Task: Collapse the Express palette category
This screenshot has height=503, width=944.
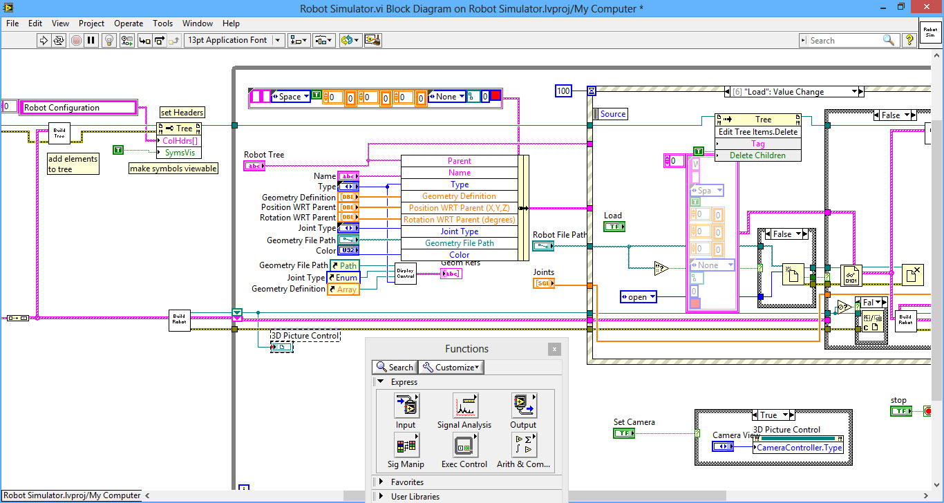Action: [x=379, y=381]
